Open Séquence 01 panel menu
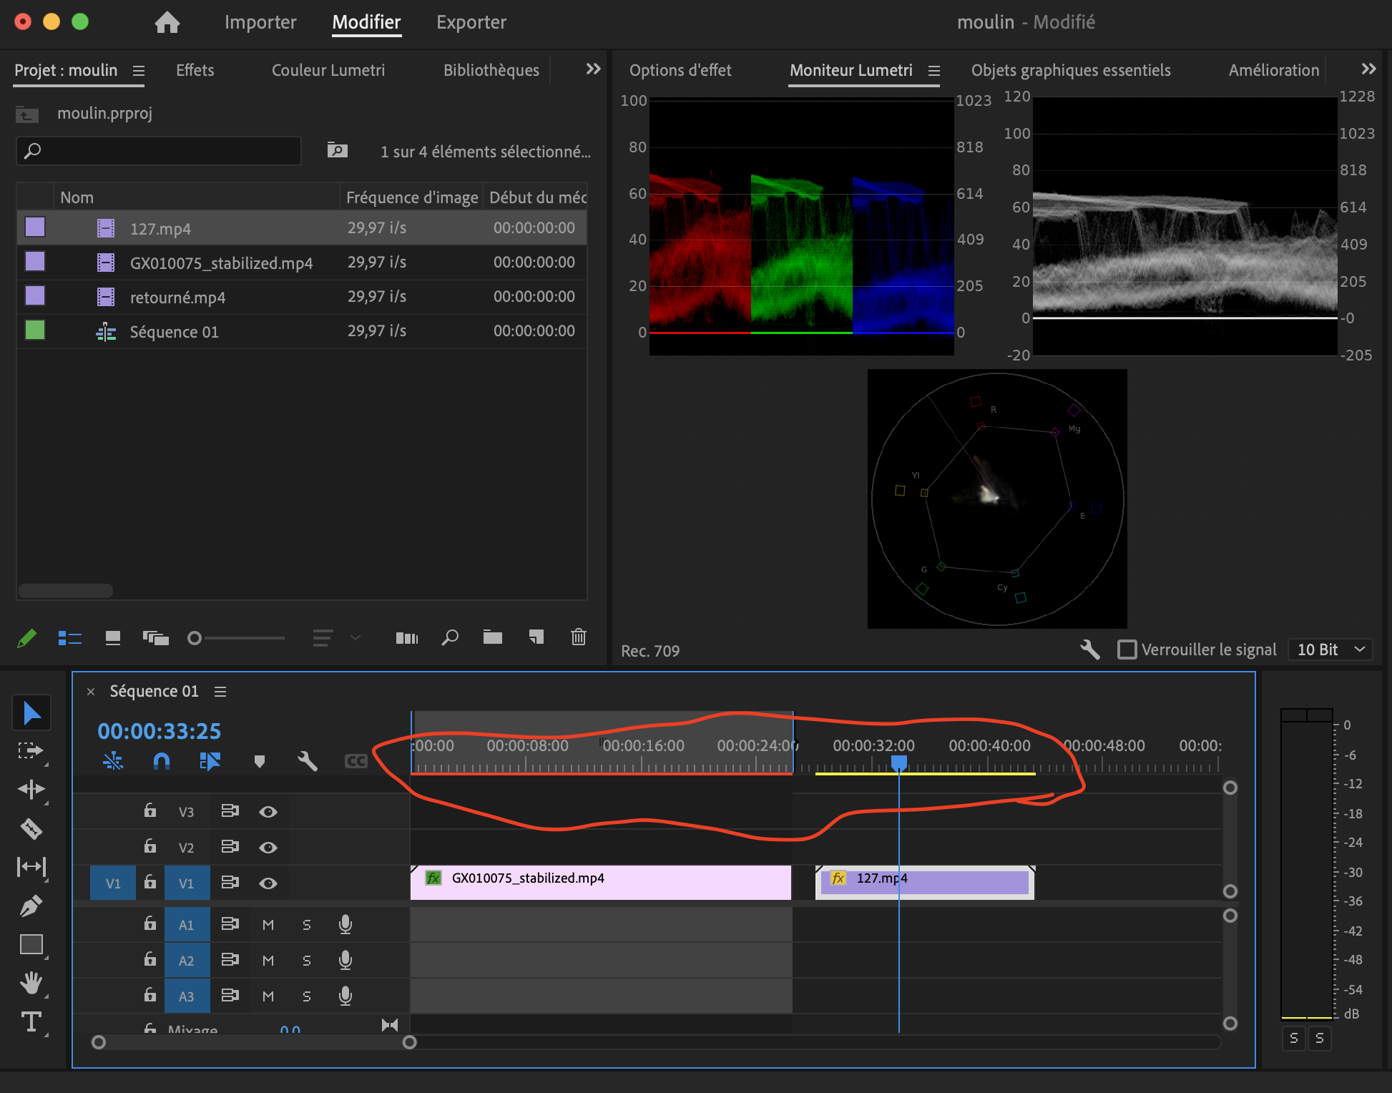Image resolution: width=1392 pixels, height=1093 pixels. [x=220, y=692]
